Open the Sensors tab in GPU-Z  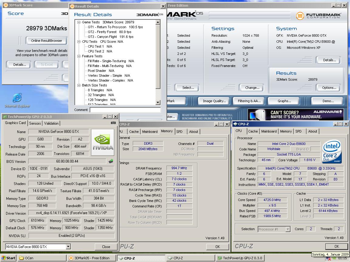(35, 123)
